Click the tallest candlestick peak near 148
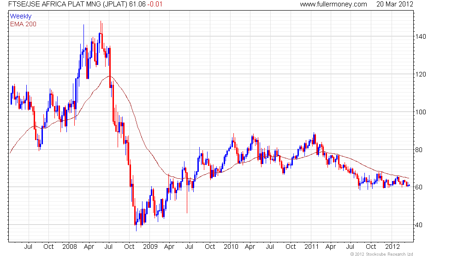 (x=101, y=27)
